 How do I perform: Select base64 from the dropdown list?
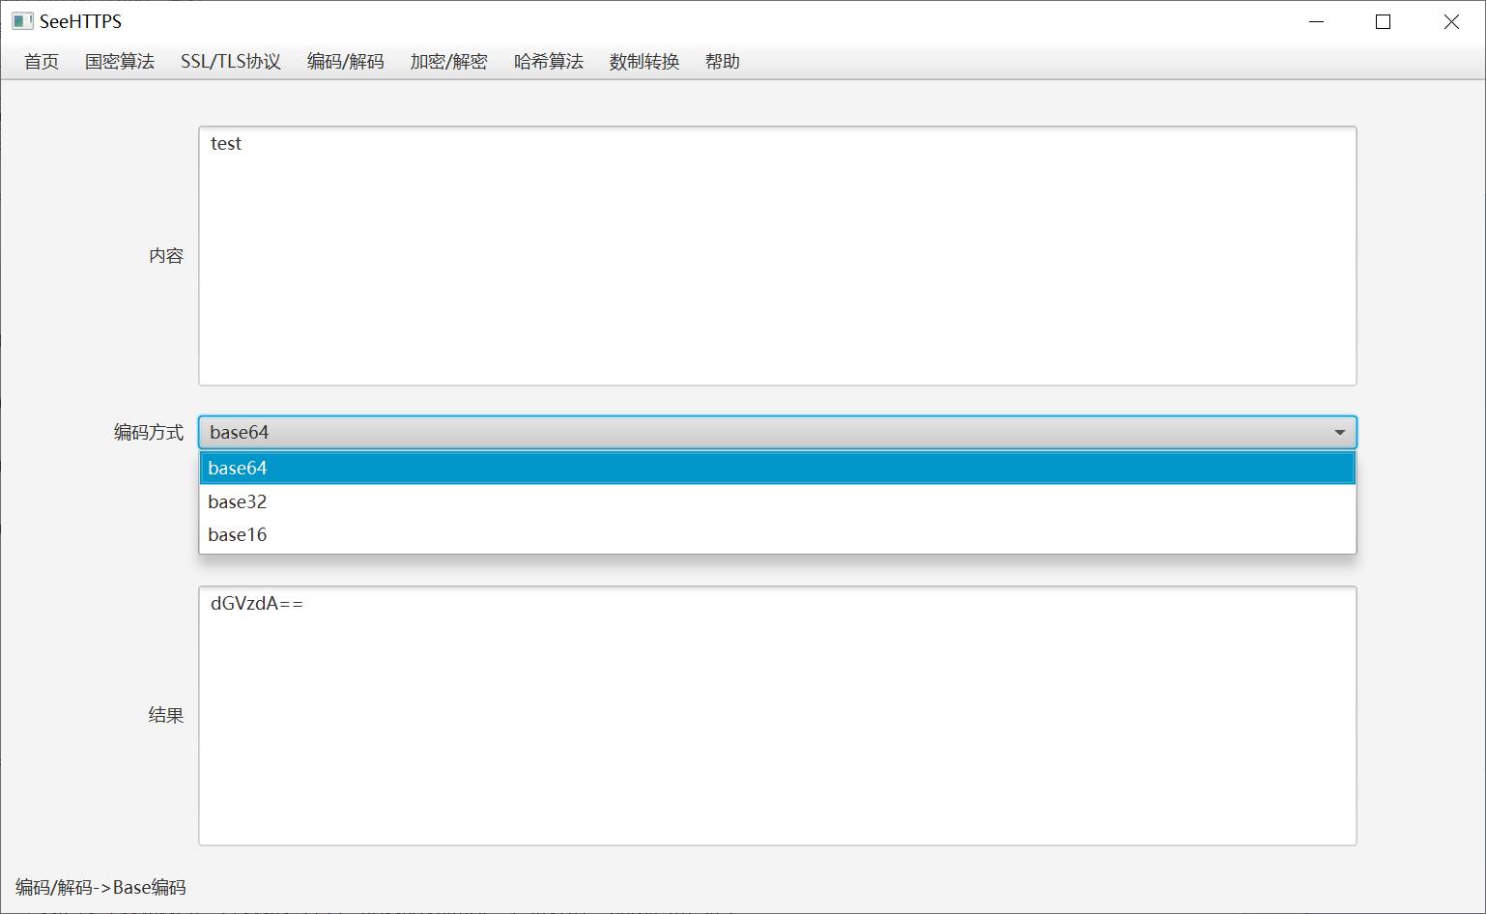coord(778,468)
